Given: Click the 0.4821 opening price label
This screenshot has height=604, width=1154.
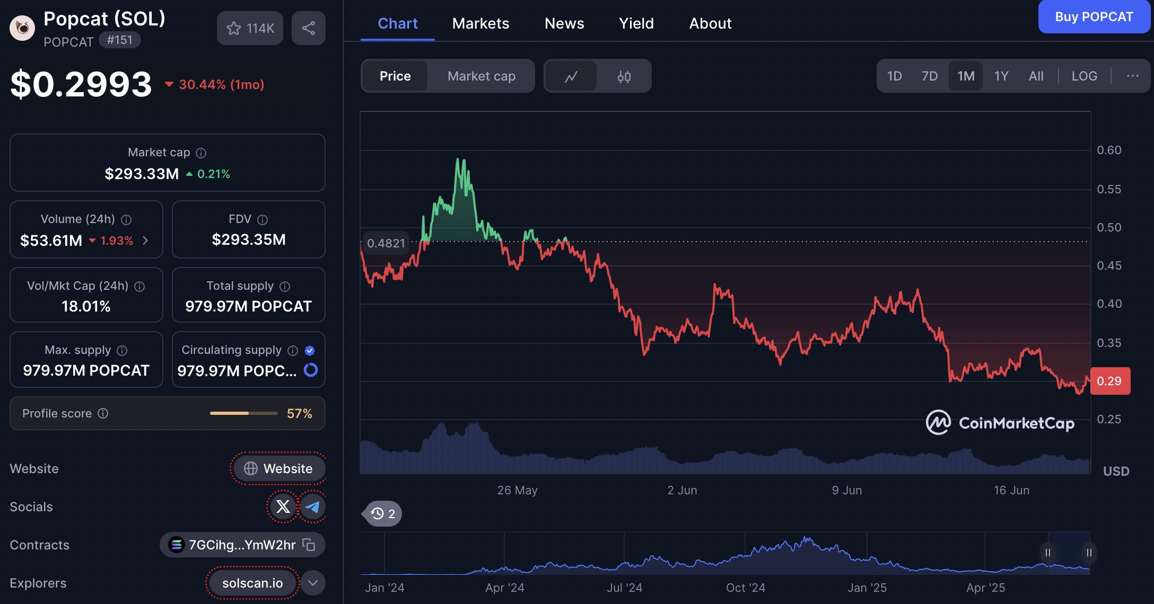Looking at the screenshot, I should pyautogui.click(x=386, y=243).
